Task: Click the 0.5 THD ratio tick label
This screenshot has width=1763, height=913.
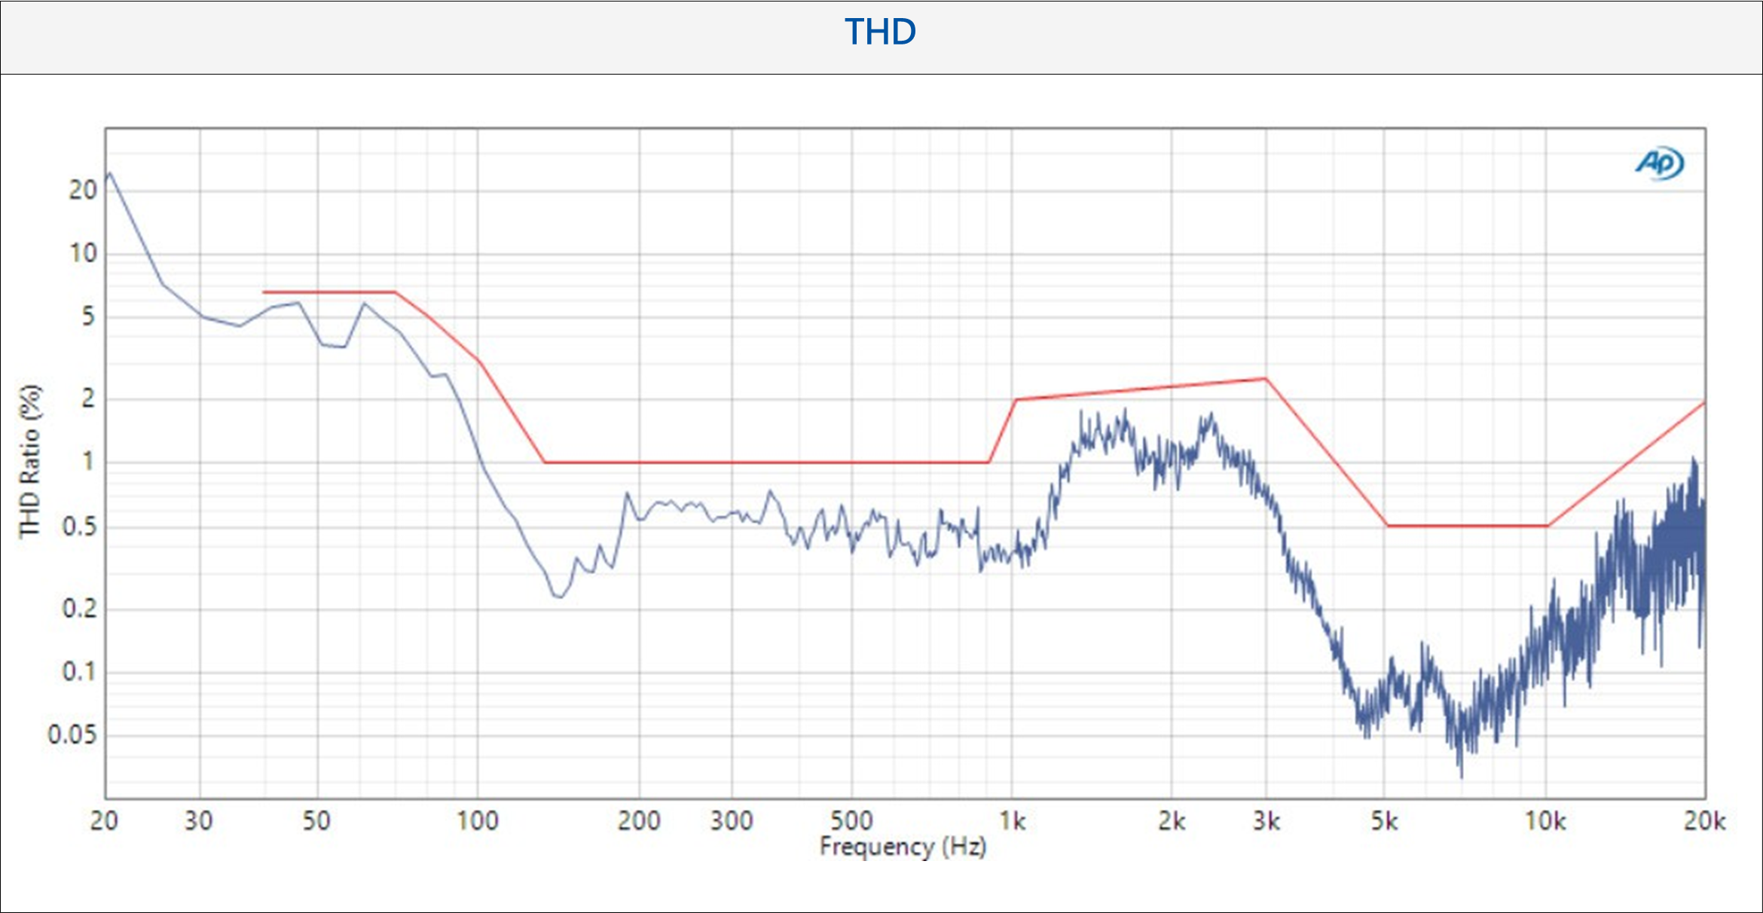Action: point(80,527)
